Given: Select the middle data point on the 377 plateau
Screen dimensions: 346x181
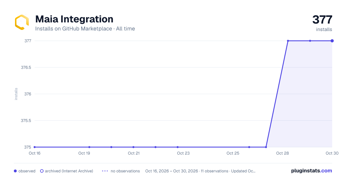Looking at the screenshot, I should coord(310,41).
